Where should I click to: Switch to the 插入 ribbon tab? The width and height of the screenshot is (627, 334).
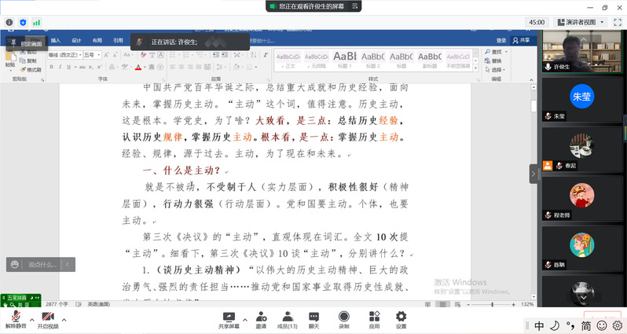coord(56,40)
